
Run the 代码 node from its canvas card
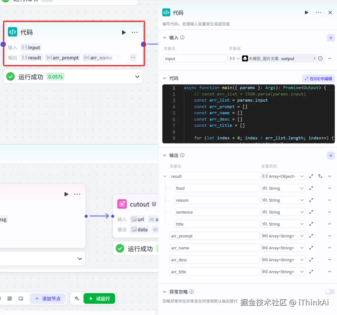coord(124,32)
